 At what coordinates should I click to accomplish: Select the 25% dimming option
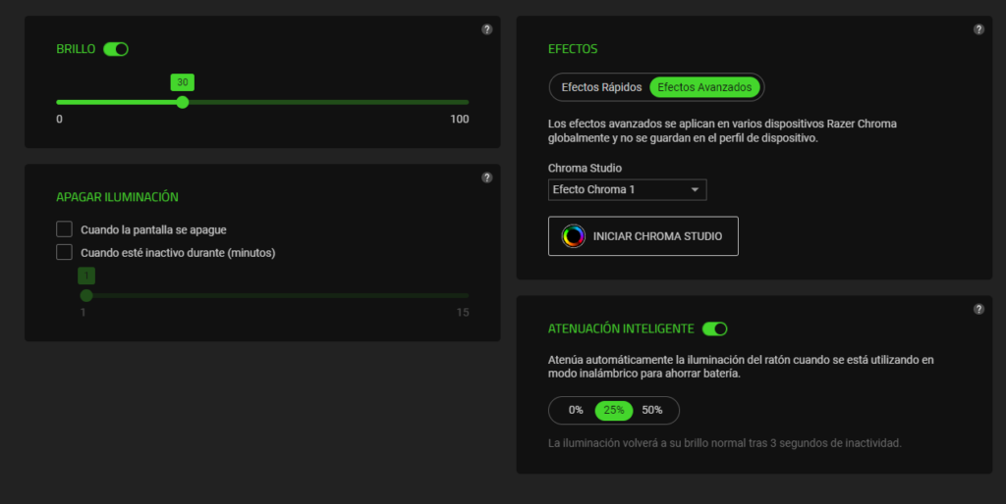614,410
